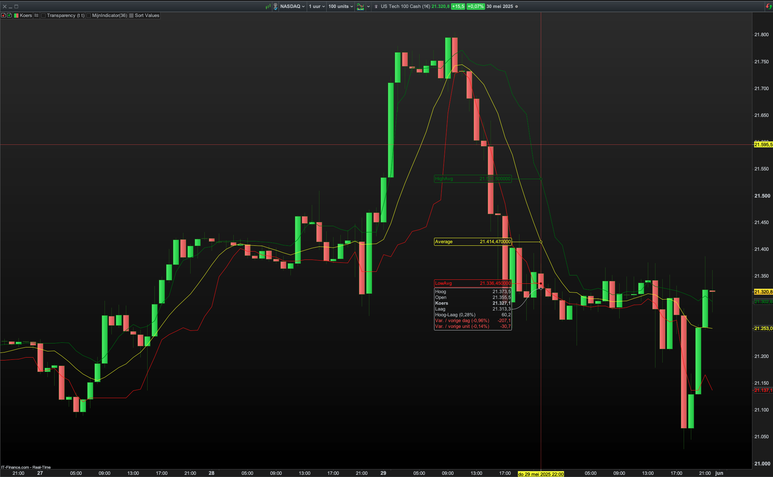This screenshot has height=477, width=773.
Task: Click the red-green sync arrows icon
Action: click(769, 7)
